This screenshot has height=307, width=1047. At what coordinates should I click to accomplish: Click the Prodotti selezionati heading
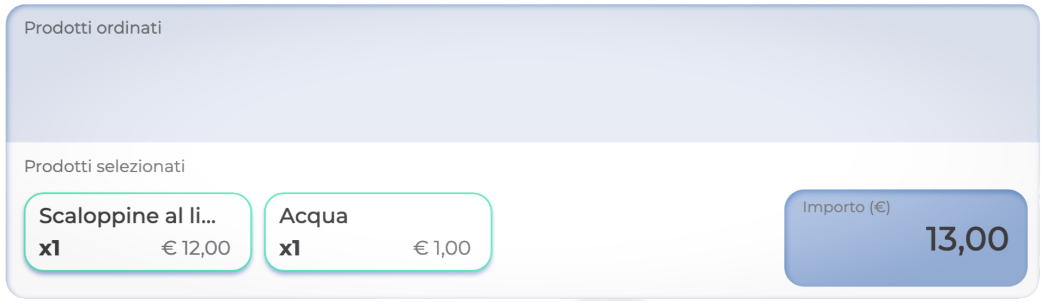[x=104, y=166]
